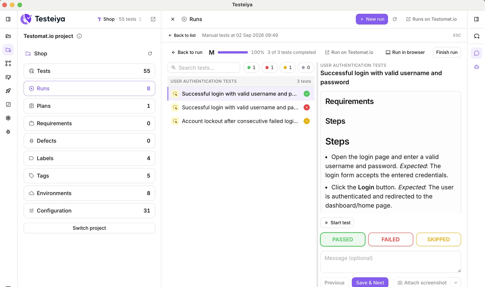
Task: Select the project folder settings rail icon
Action: click(x=8, y=50)
